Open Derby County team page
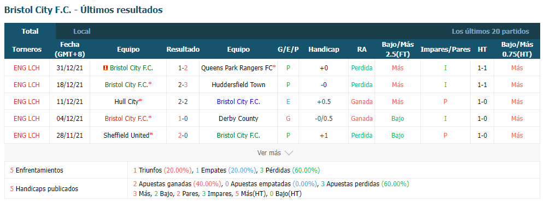 238,119
